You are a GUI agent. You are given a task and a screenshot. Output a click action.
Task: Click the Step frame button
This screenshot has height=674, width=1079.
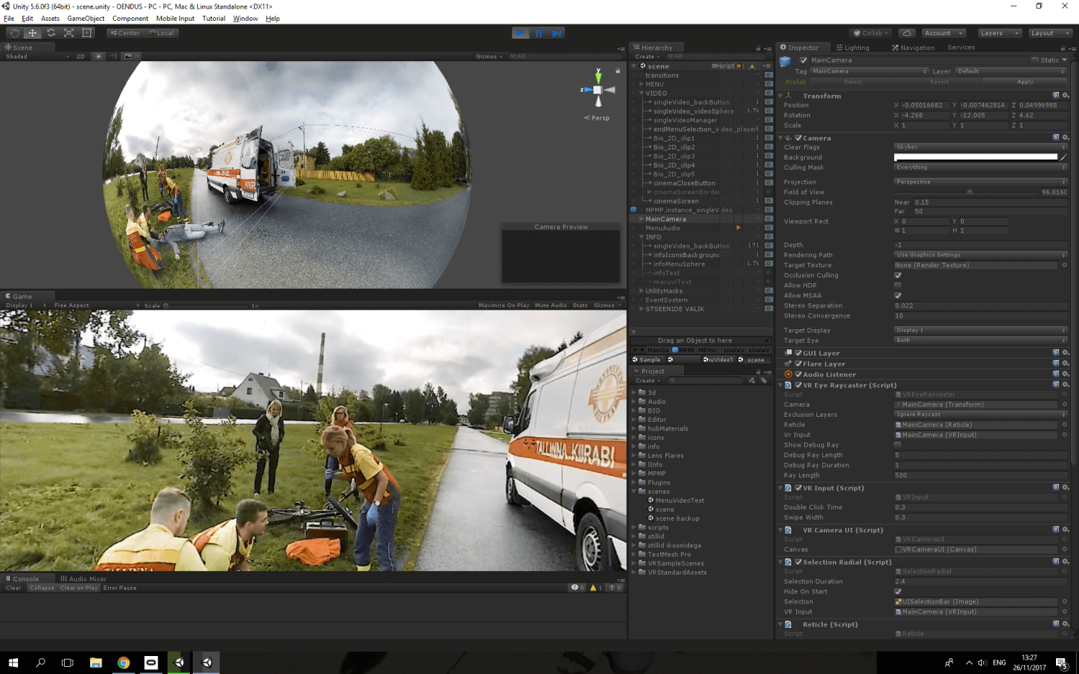pos(556,33)
